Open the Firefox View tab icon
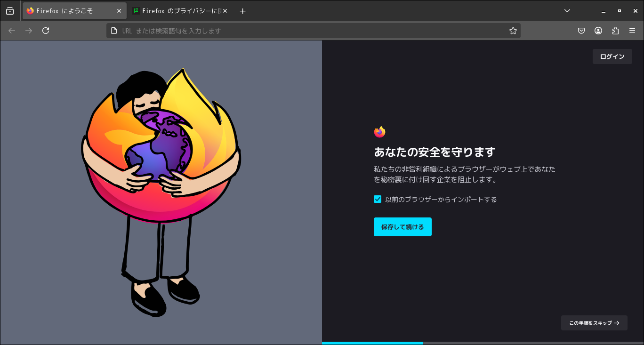 pyautogui.click(x=10, y=11)
